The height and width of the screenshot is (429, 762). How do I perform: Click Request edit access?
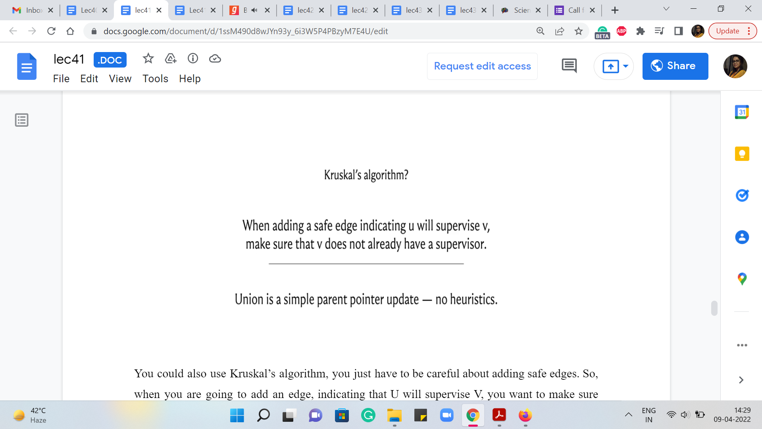tap(482, 66)
